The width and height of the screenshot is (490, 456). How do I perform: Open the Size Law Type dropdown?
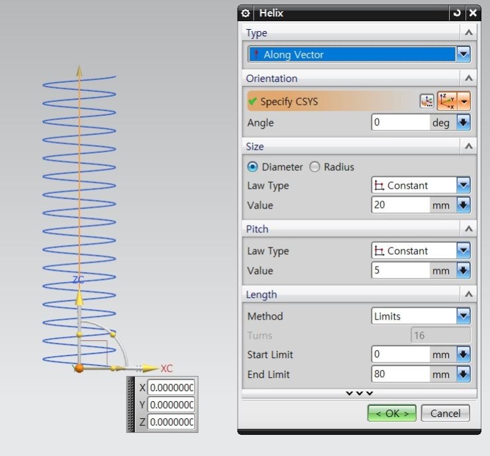(x=463, y=185)
